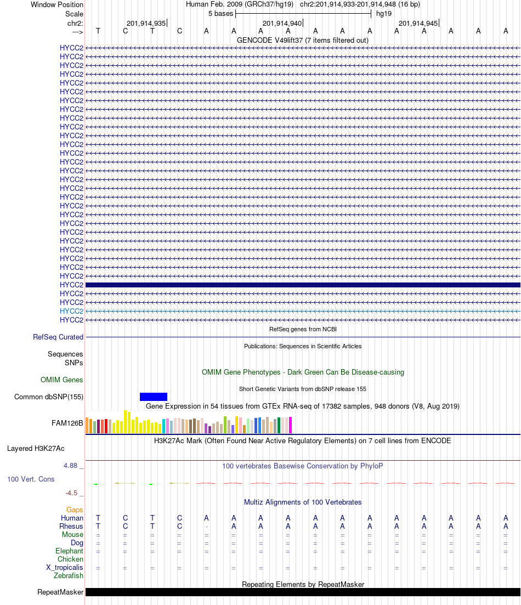Select the X_tropicalis alignment row label
This screenshot has height=605, width=521.
pos(65,567)
